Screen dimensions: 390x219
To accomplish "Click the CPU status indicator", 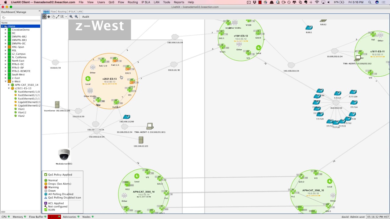I will coord(6,217).
